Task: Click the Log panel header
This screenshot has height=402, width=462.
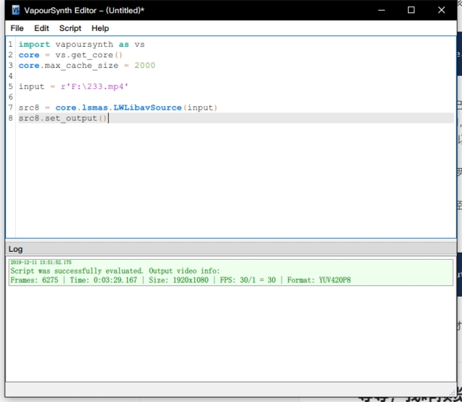Action: point(16,249)
